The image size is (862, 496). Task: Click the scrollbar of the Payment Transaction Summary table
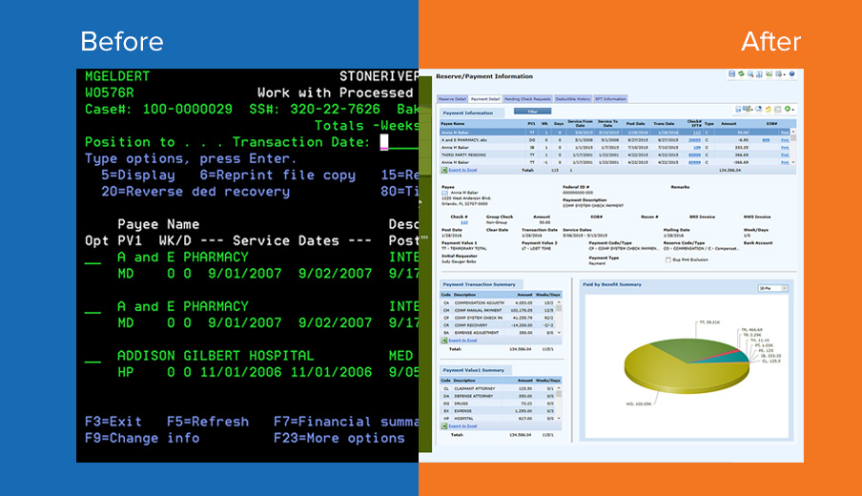559,318
